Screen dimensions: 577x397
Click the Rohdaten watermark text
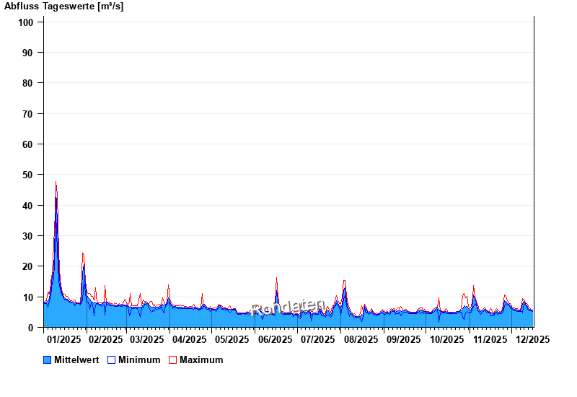(287, 308)
